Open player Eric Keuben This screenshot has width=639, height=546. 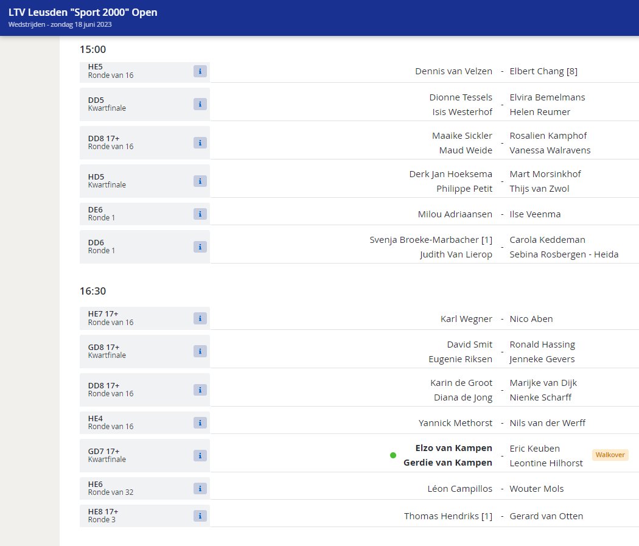535,449
